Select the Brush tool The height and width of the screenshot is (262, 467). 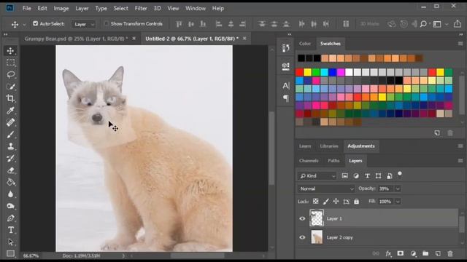coord(10,135)
